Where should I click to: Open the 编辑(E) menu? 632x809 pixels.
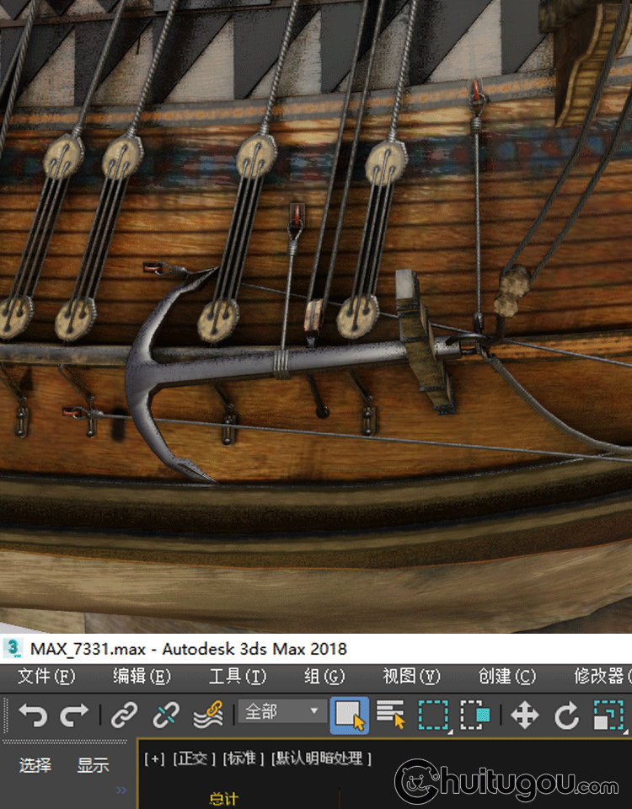tap(142, 676)
